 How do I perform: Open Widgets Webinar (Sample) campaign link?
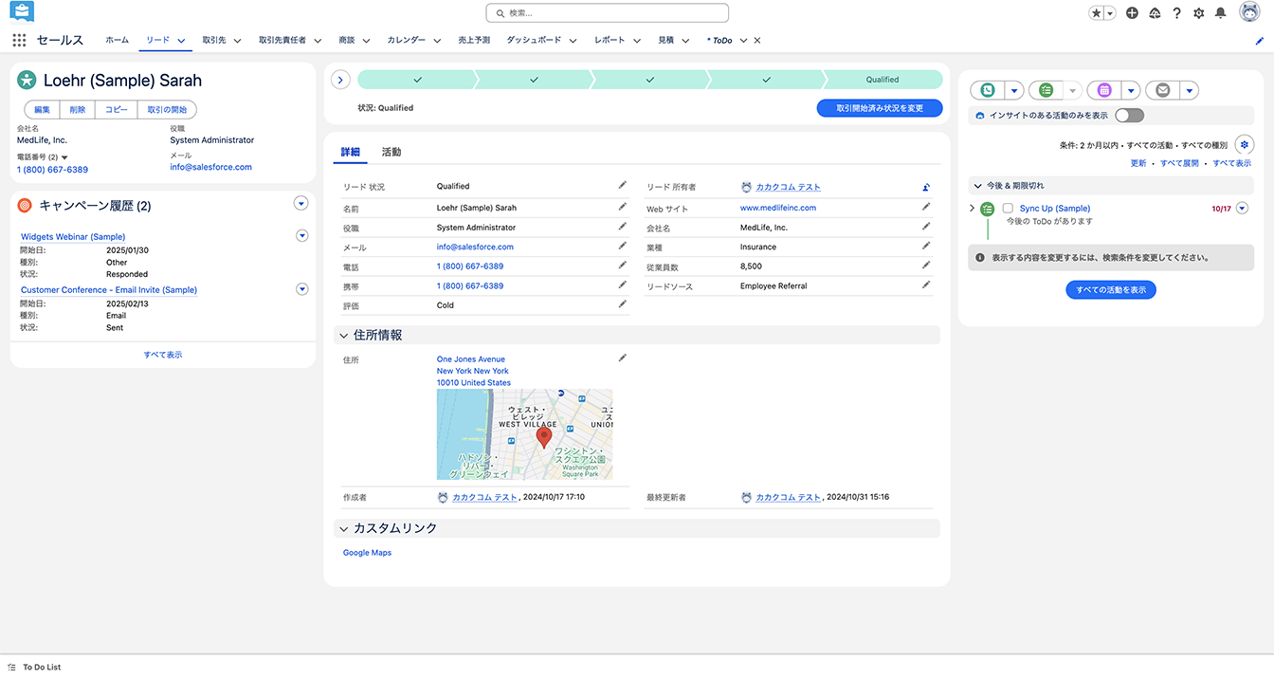73,237
